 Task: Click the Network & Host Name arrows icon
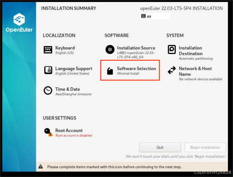point(172,70)
